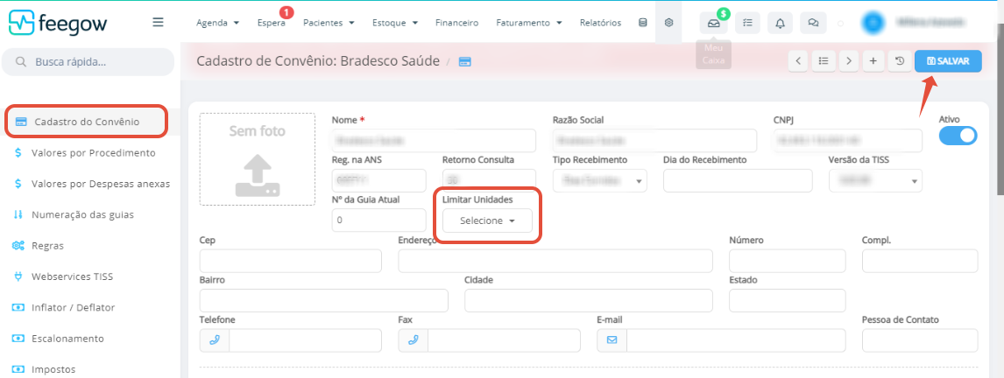The height and width of the screenshot is (378, 1004).
Task: Click the feegow logo
Action: pyautogui.click(x=58, y=23)
